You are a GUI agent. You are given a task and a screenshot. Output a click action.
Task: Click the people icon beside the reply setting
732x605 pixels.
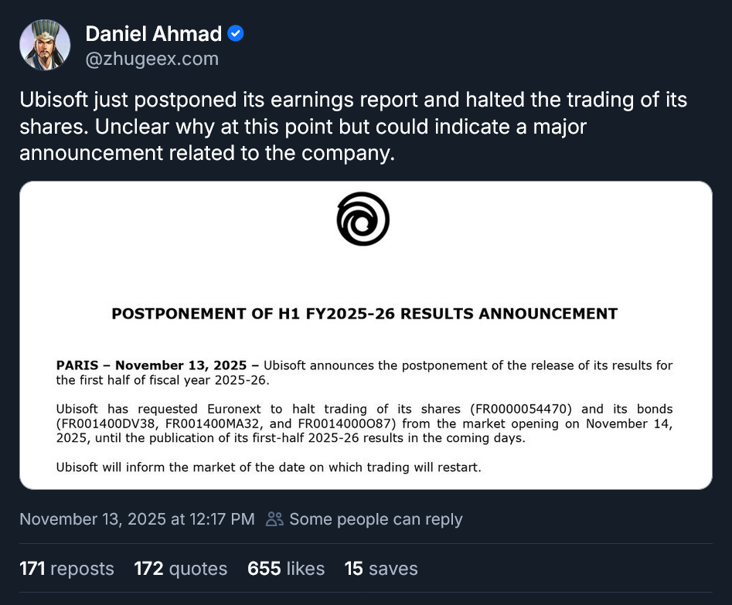click(x=274, y=519)
